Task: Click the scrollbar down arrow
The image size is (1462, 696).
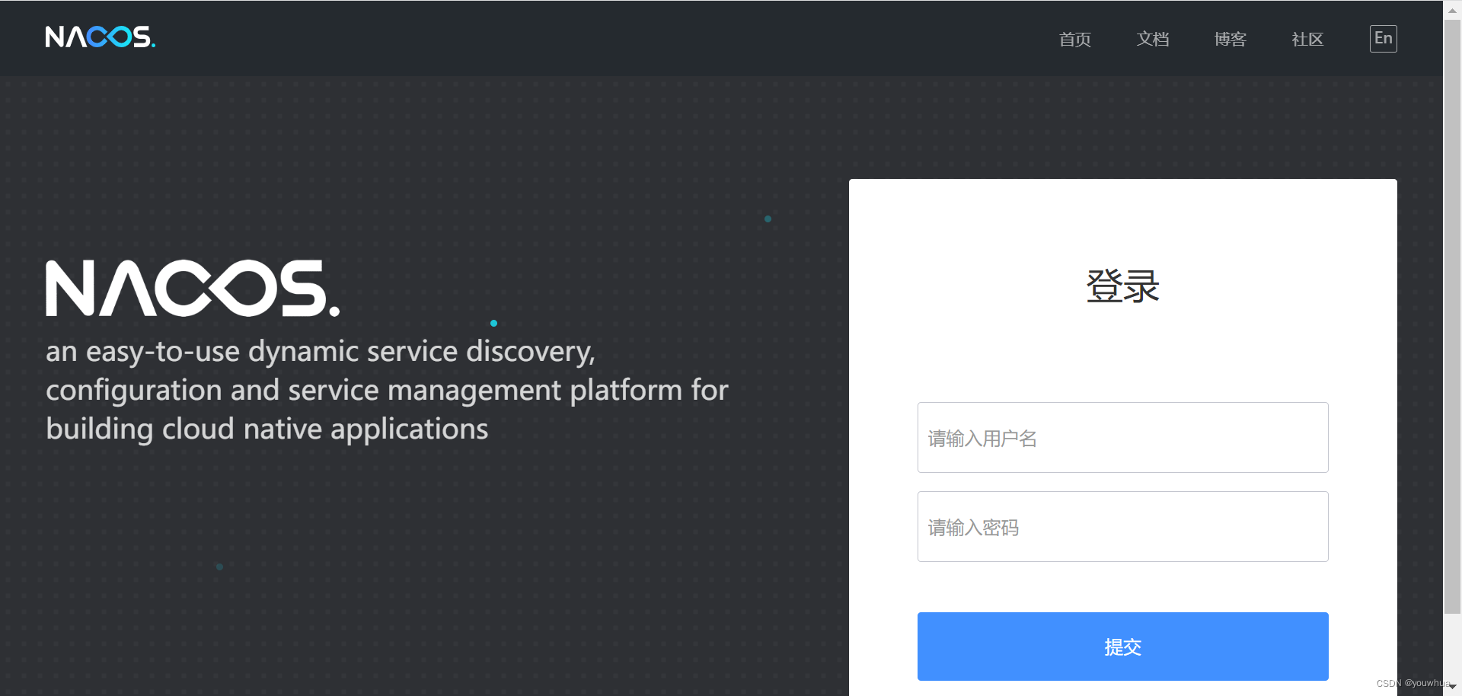Action: pos(1452,687)
